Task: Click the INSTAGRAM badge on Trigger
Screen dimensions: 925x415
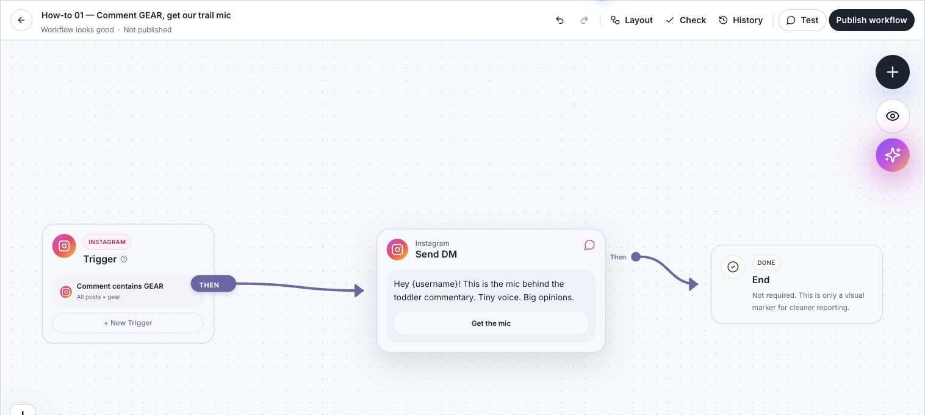Action: coord(107,242)
